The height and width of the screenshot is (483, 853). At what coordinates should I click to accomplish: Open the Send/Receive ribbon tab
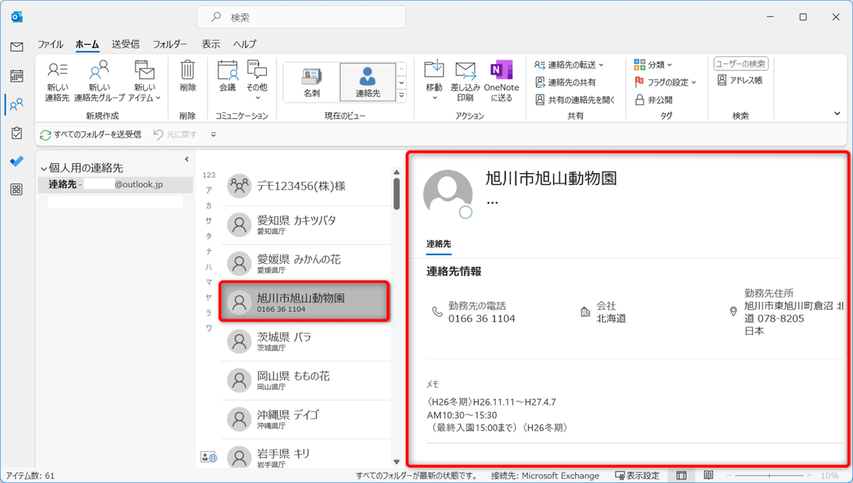[x=125, y=44]
